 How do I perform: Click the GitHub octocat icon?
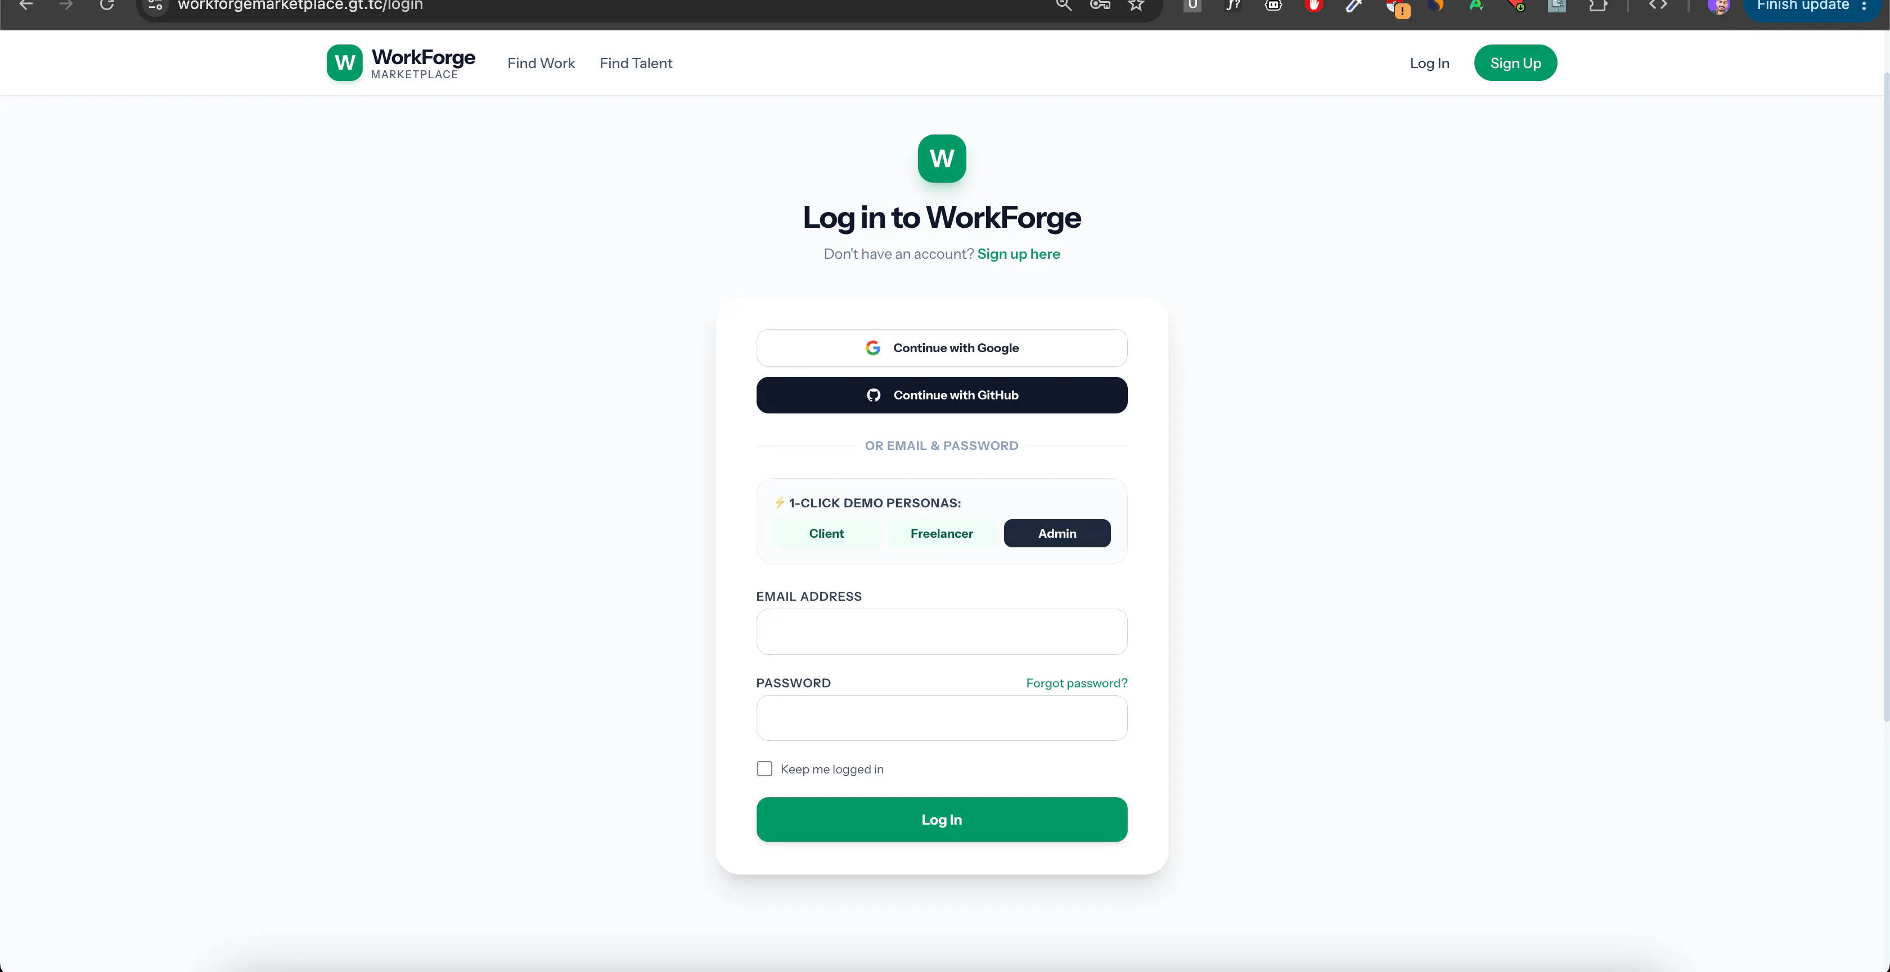(874, 395)
